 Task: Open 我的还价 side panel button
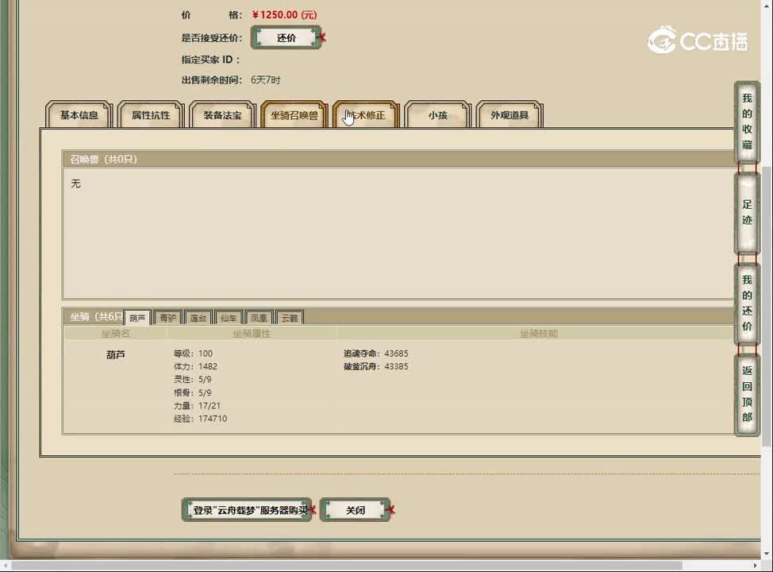tap(747, 303)
